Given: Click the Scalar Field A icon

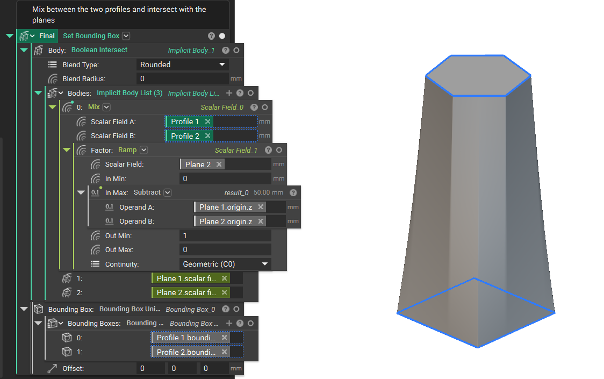Looking at the screenshot, I should click(81, 122).
